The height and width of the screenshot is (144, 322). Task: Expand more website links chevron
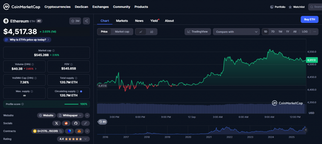pos(87,116)
